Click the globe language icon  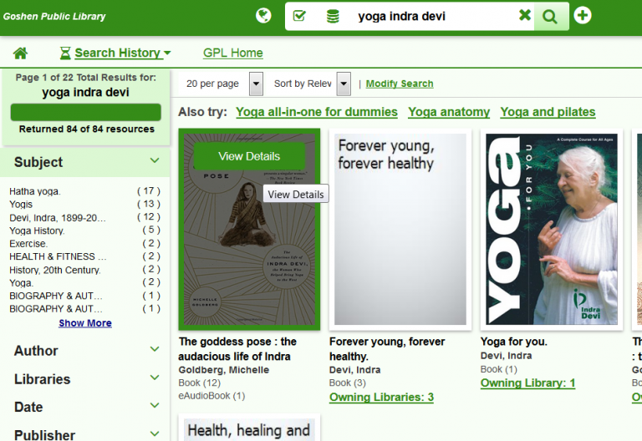(x=263, y=16)
